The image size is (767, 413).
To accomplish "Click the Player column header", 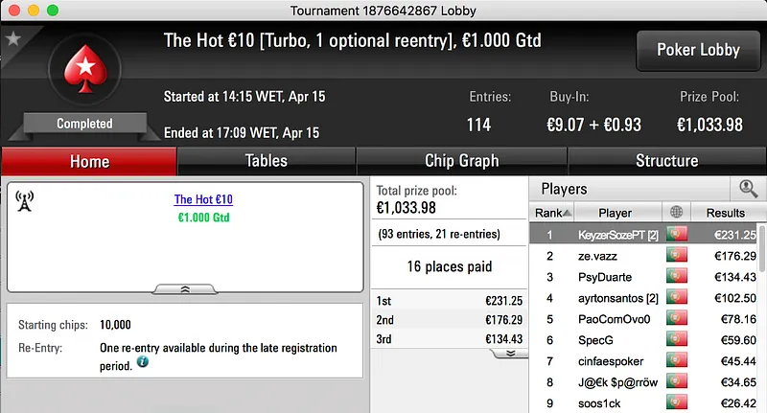I will coord(615,212).
